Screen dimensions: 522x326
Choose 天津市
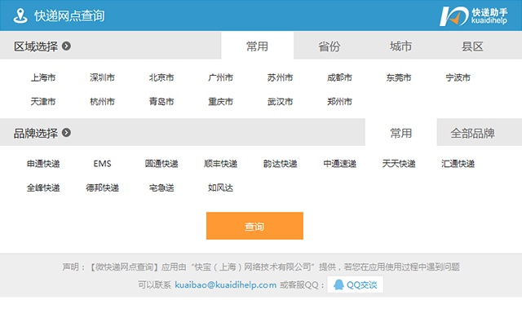click(x=43, y=101)
